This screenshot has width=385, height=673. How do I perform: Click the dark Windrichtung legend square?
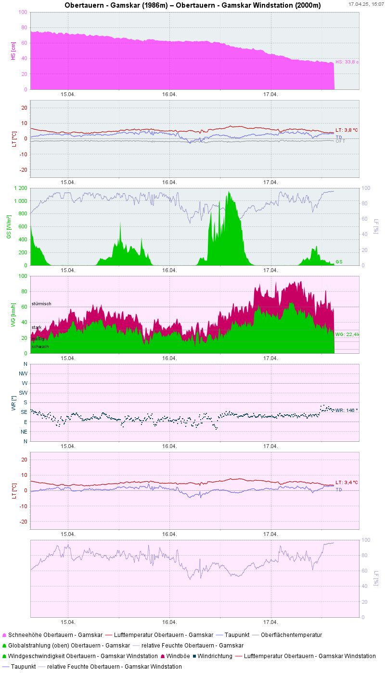click(193, 656)
